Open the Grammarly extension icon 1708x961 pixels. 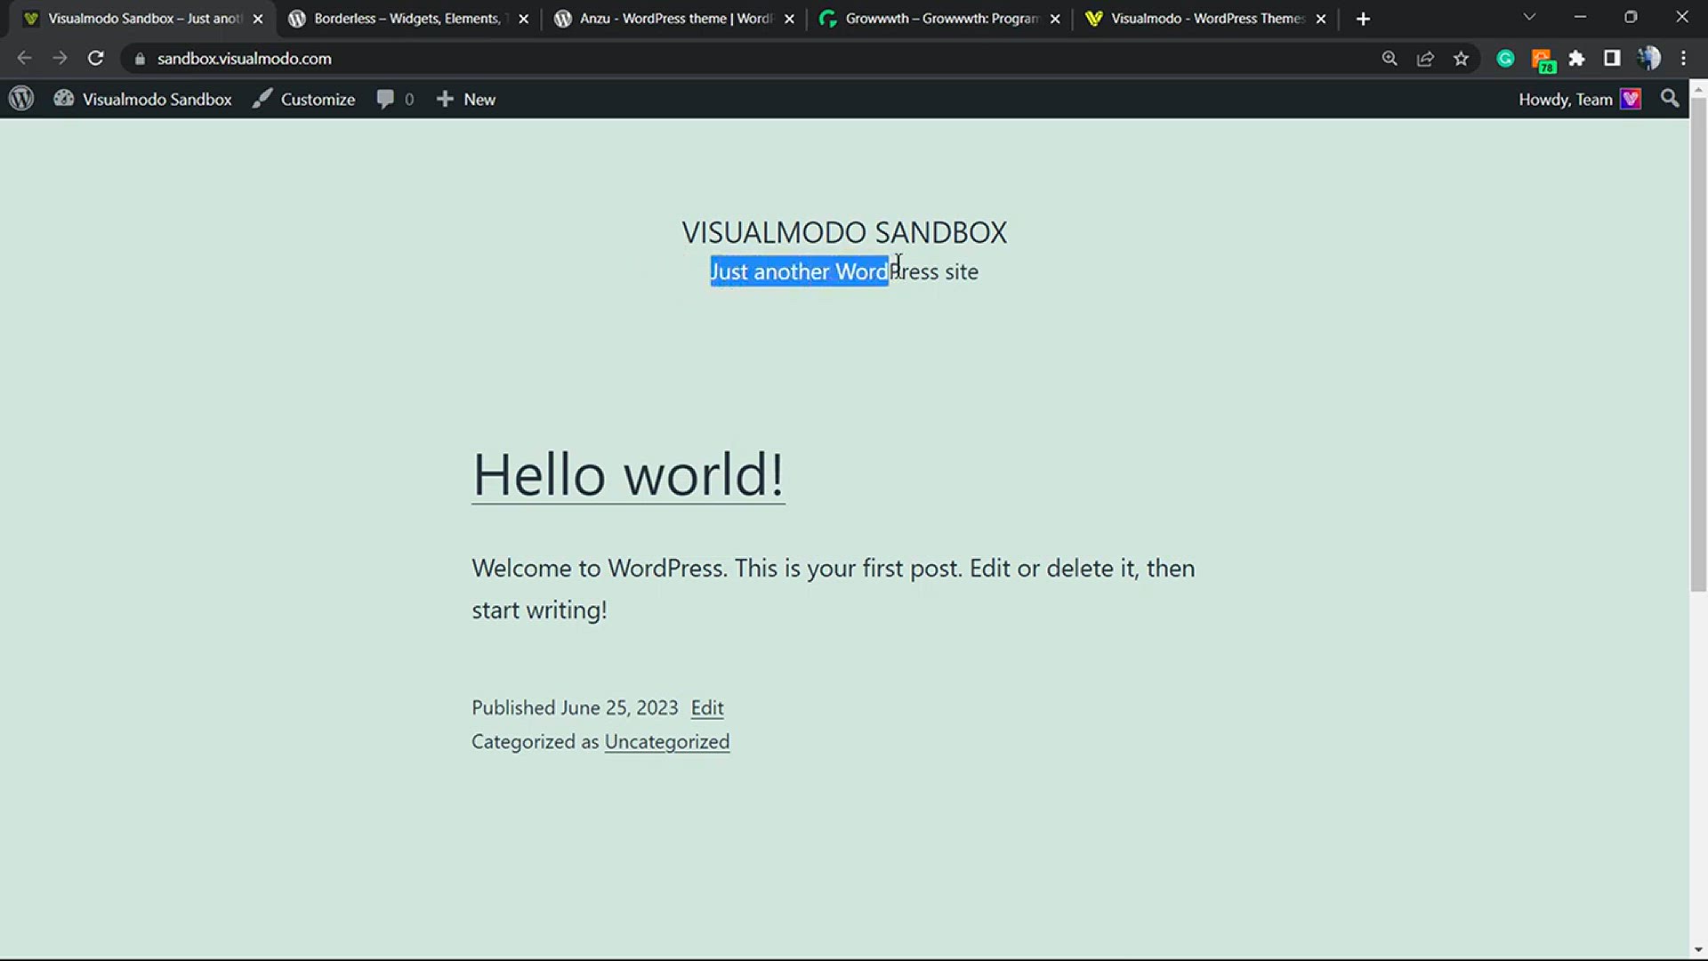pyautogui.click(x=1505, y=58)
